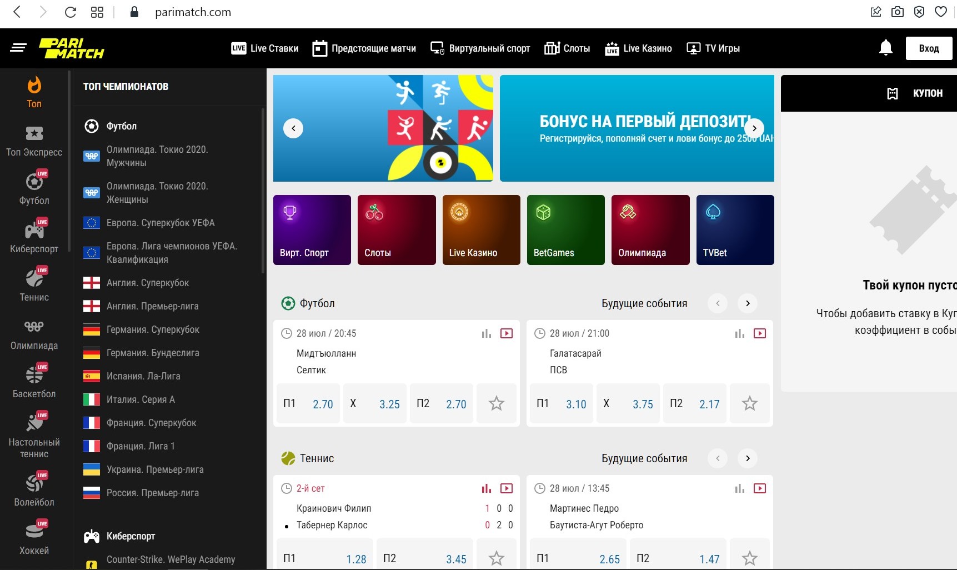
Task: Open video stream for Мидтъюлланн vs Селтик
Action: (507, 333)
